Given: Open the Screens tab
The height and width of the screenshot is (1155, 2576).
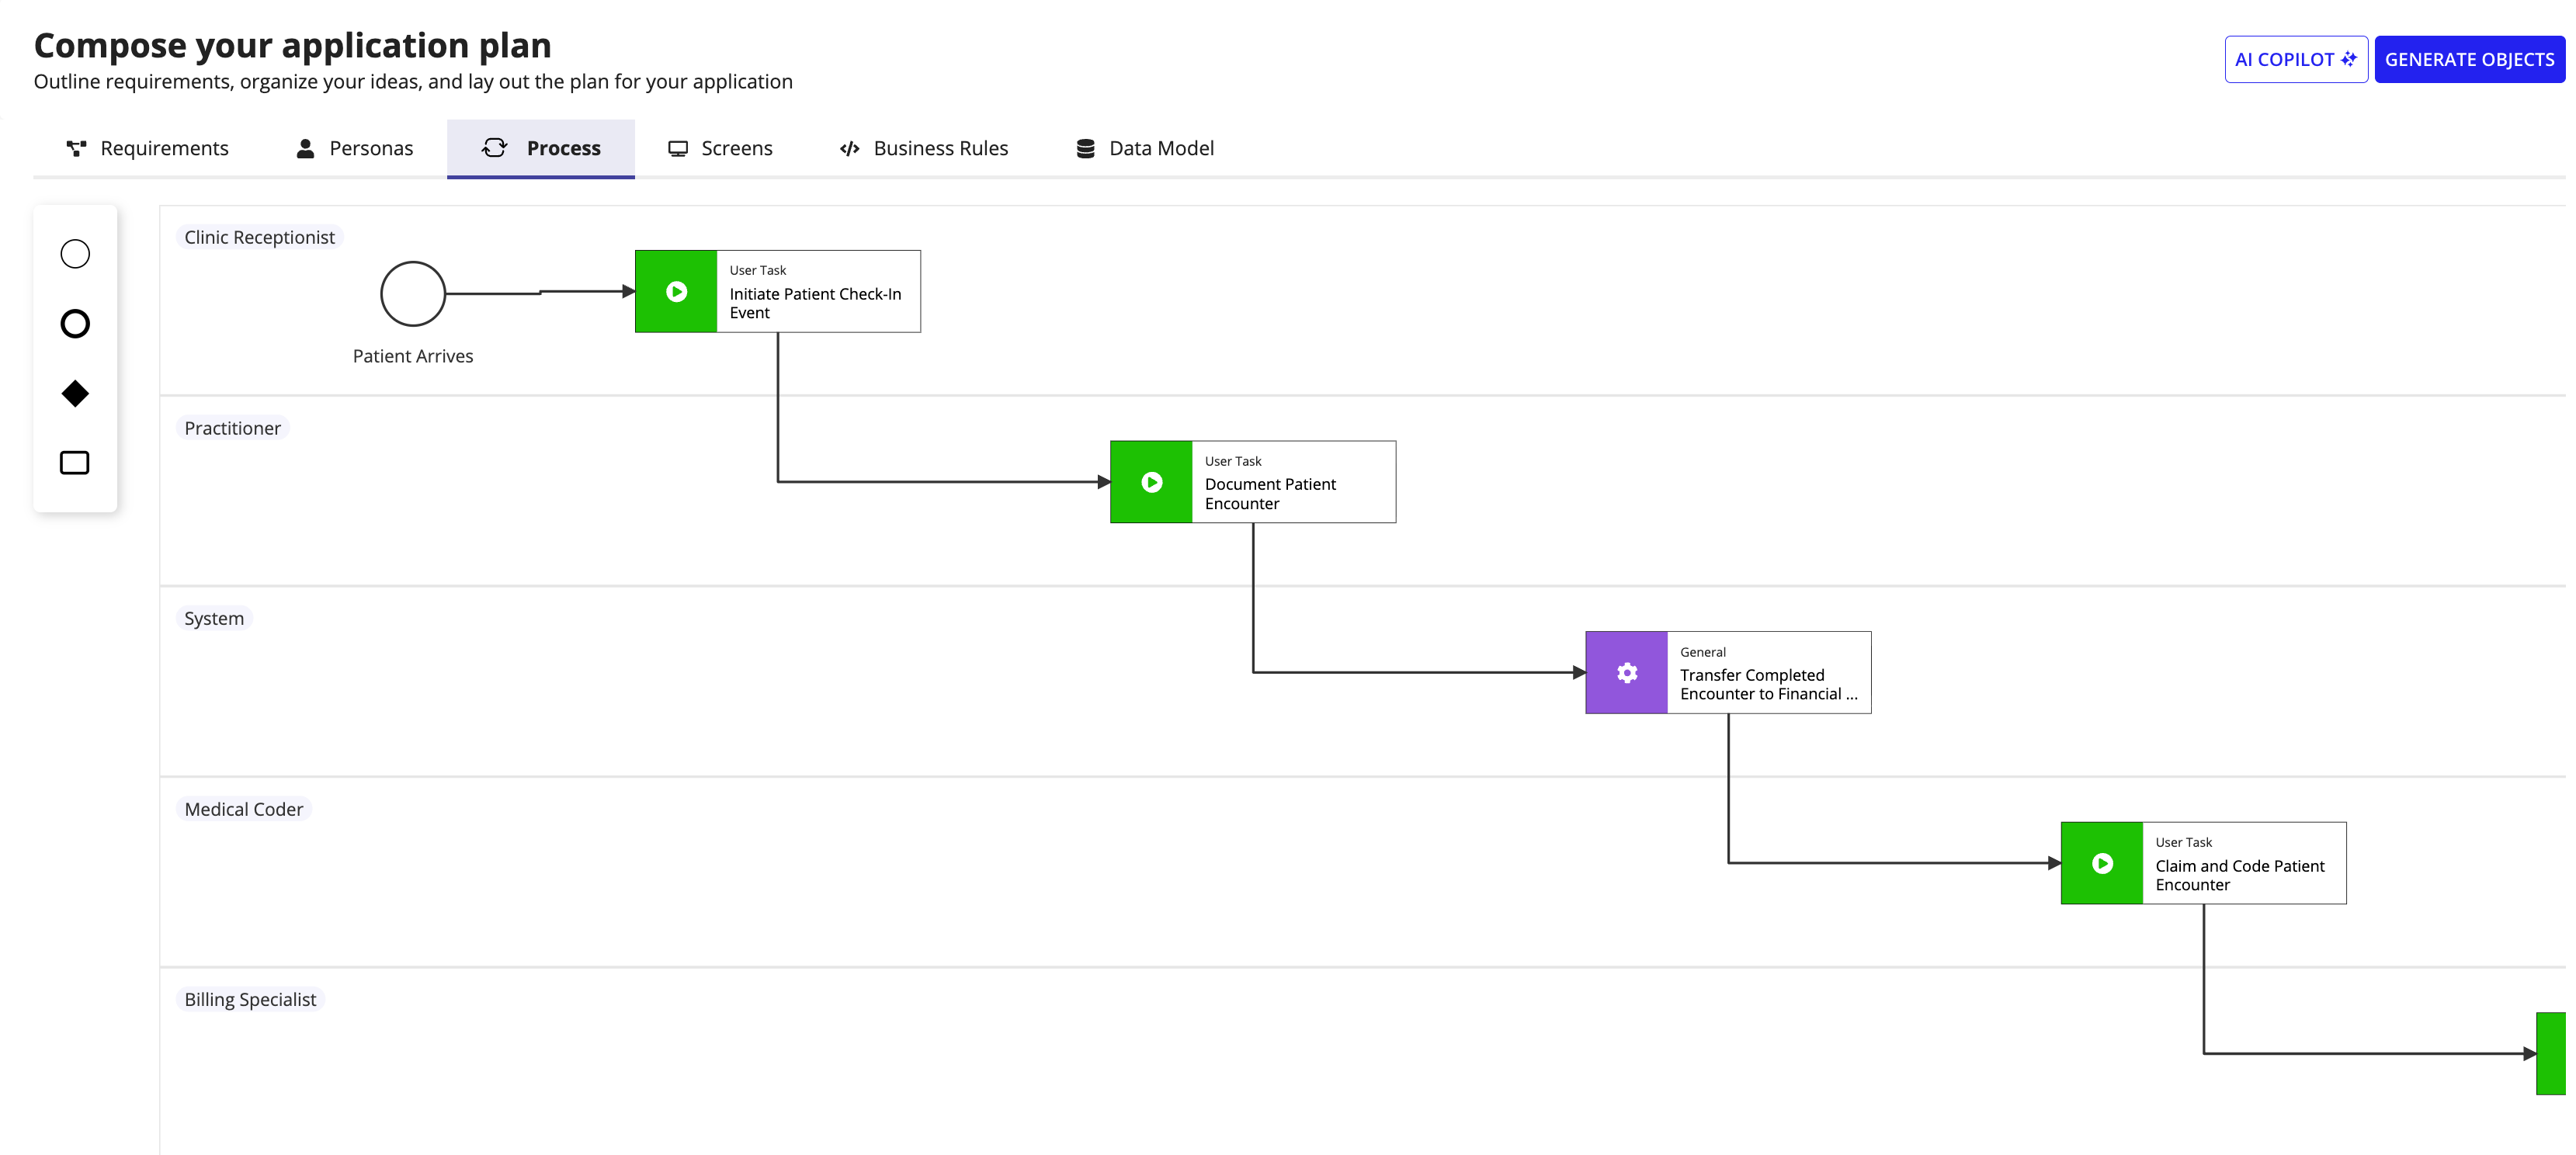Looking at the screenshot, I should point(720,149).
